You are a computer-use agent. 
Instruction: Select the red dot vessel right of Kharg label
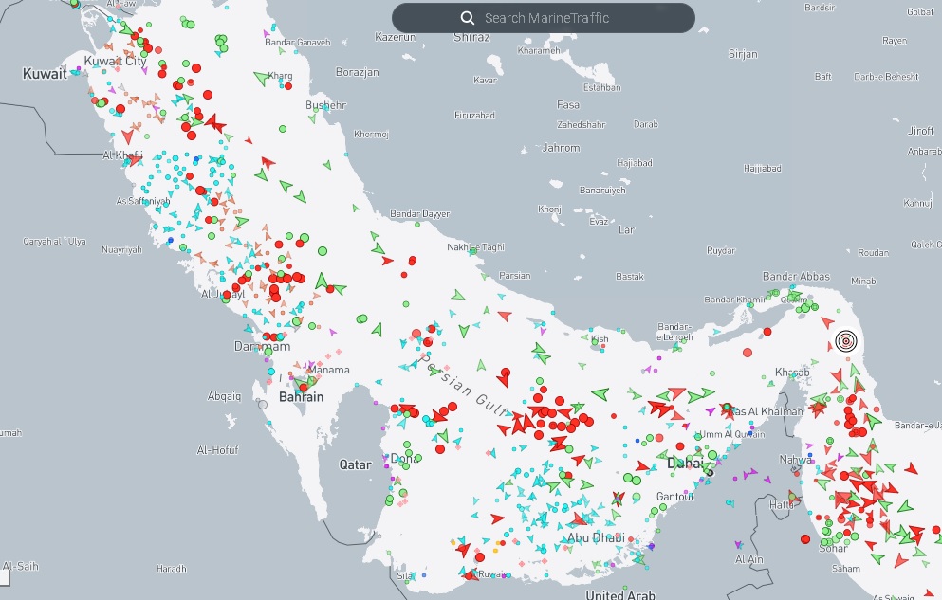288,86
